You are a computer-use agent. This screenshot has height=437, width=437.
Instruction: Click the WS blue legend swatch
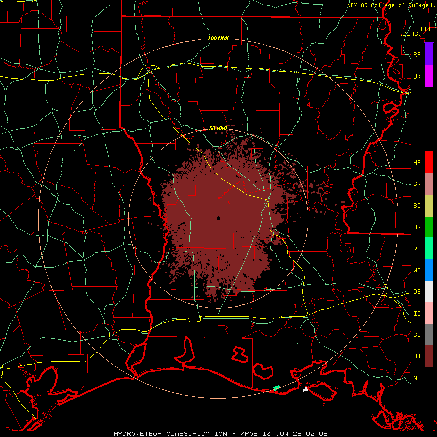(x=429, y=270)
